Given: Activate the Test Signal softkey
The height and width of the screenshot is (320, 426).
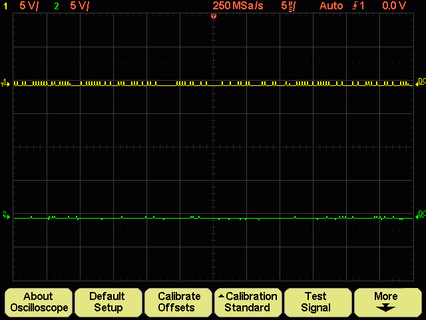Looking at the screenshot, I should pyautogui.click(x=318, y=302).
